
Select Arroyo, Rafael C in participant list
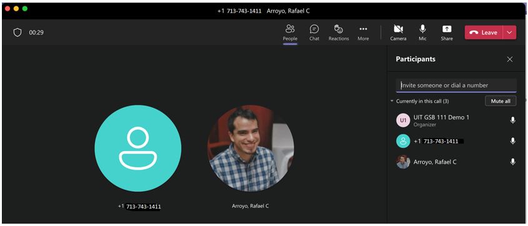pos(456,162)
